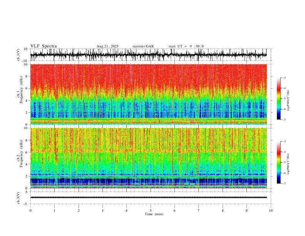Screen dimensions: 305x236
Task: Click the ch.1 Frequency (kHz) axis label
Action: click(x=20, y=90)
